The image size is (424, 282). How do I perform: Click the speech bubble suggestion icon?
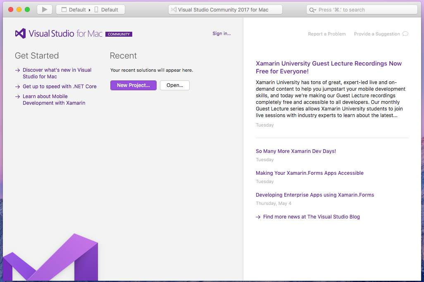[405, 34]
